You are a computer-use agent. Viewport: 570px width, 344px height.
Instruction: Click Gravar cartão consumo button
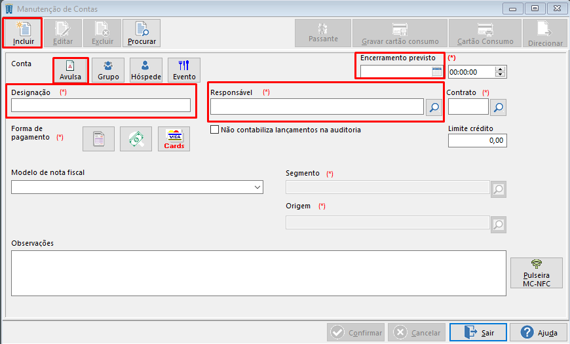coord(400,33)
